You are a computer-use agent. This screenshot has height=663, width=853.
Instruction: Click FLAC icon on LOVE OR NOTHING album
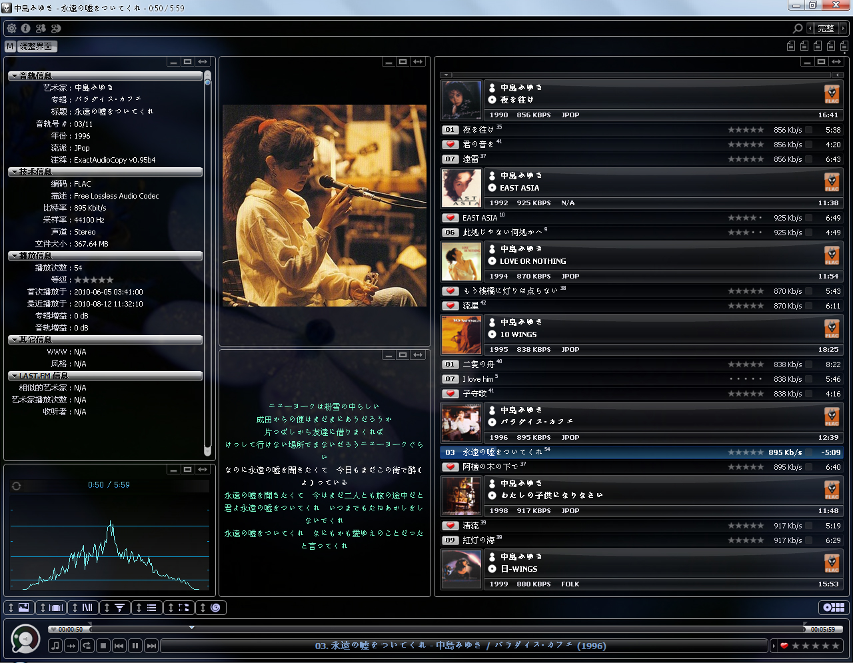[x=832, y=255]
